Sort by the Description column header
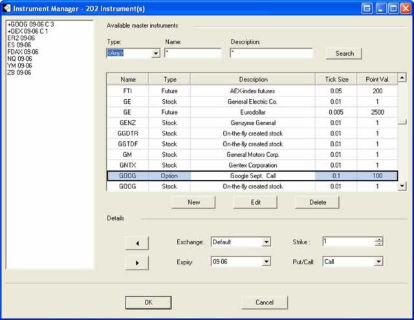The height and width of the screenshot is (320, 414). 253,79
